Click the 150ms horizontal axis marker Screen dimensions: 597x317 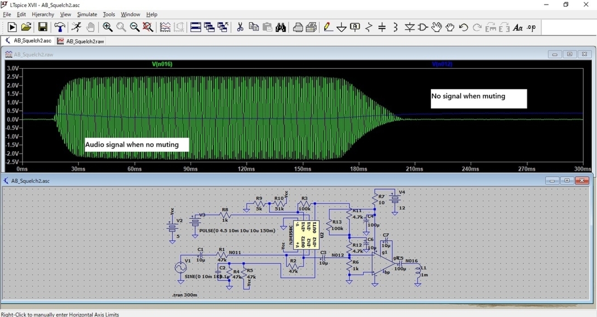click(x=303, y=169)
